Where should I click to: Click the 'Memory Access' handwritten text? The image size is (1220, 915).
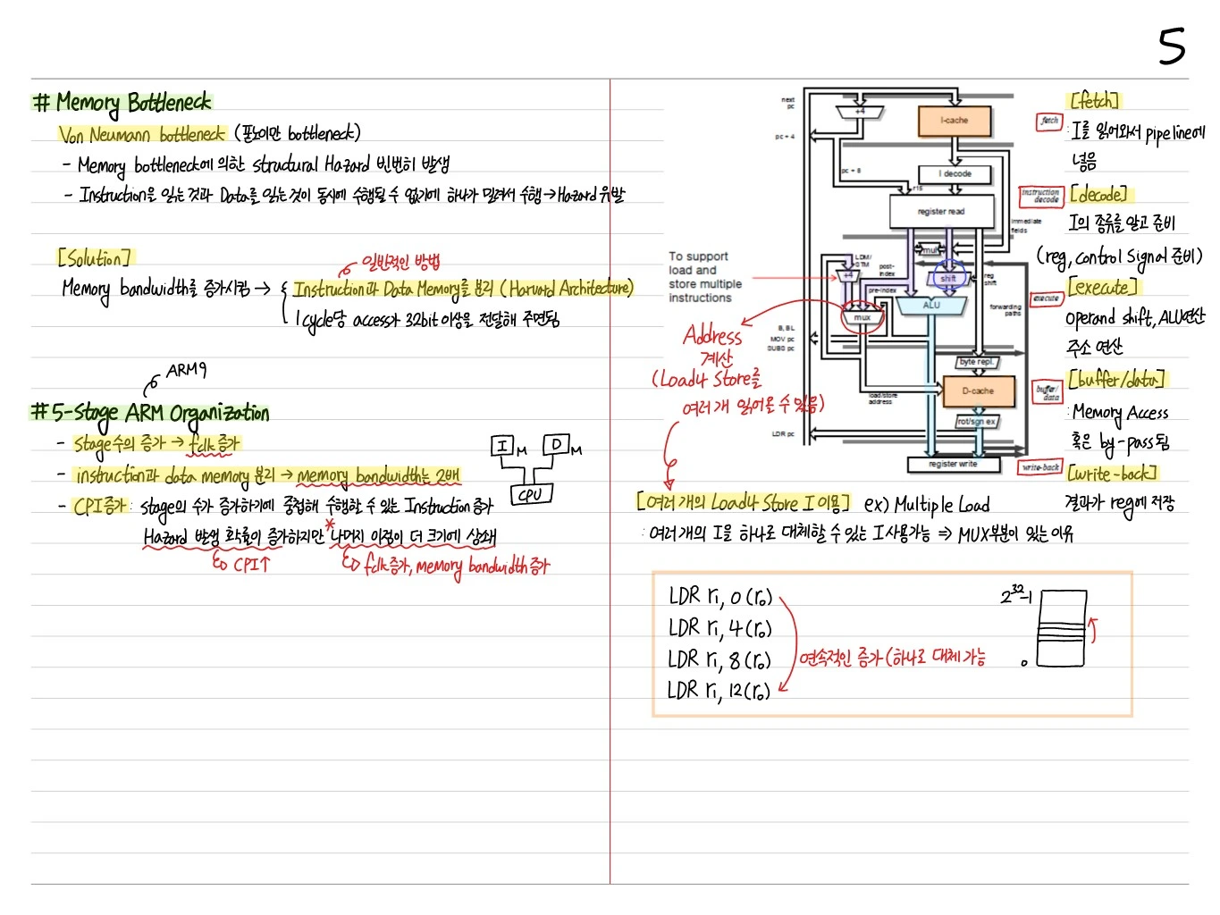pos(1120,413)
